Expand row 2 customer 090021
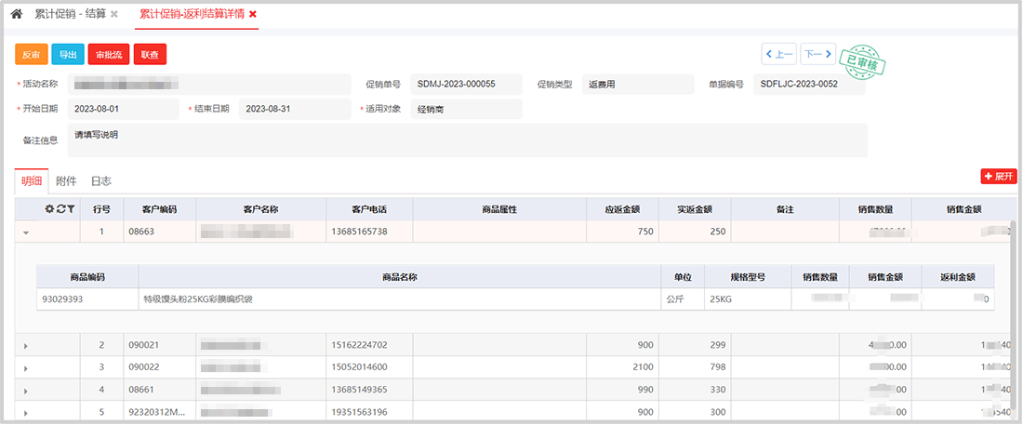Viewport: 1023px width, 425px height. point(25,346)
